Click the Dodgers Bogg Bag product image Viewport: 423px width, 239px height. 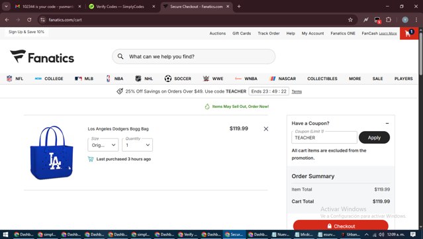(x=52, y=153)
